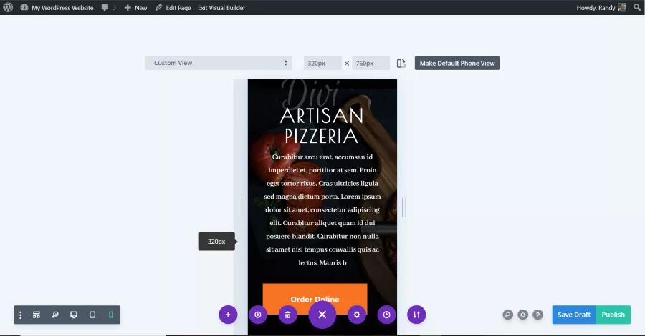Open the help question mark icon
Viewport: 645px width, 336px height.
coord(537,315)
